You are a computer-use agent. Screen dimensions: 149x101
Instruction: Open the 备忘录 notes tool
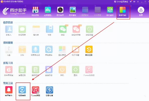36,31
